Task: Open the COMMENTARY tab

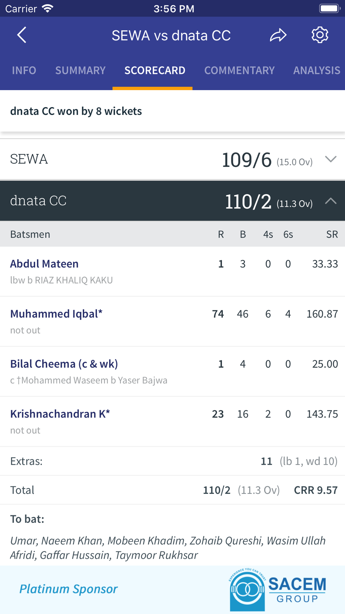Action: pyautogui.click(x=239, y=70)
